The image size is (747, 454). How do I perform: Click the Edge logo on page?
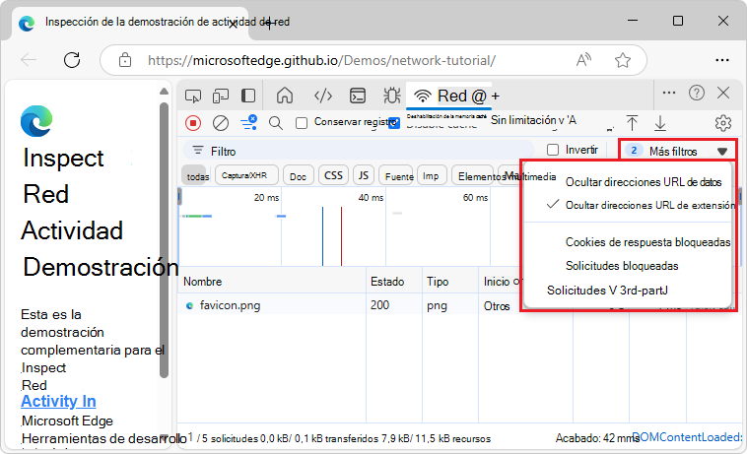click(x=36, y=121)
